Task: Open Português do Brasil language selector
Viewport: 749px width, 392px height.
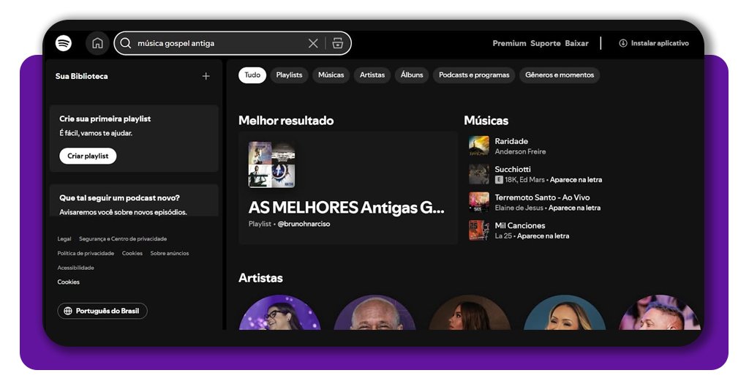Action: 102,311
